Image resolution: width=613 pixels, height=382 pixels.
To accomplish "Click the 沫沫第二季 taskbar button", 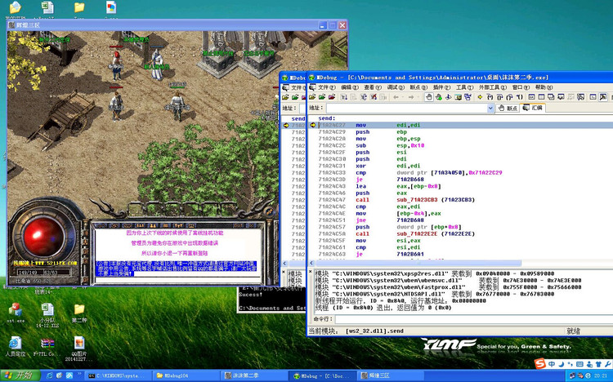I will pyautogui.click(x=253, y=375).
